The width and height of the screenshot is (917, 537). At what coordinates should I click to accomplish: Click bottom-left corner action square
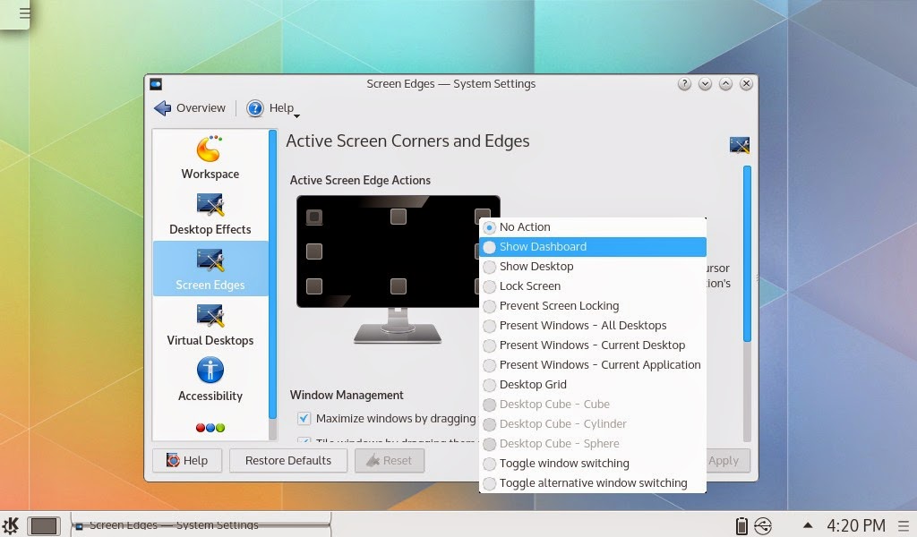point(314,286)
